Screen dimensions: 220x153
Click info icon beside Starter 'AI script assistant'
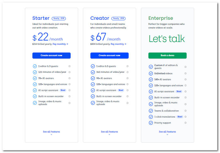[69, 90]
